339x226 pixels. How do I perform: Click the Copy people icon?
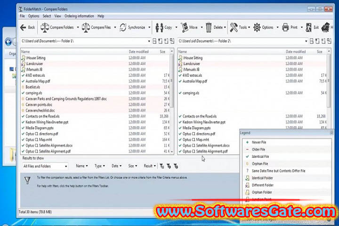pos(159,27)
